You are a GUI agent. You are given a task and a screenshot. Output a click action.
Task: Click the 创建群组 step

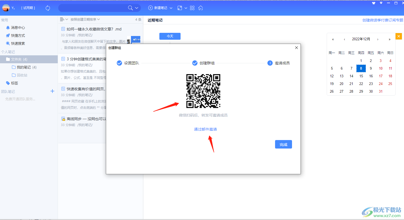coord(203,63)
